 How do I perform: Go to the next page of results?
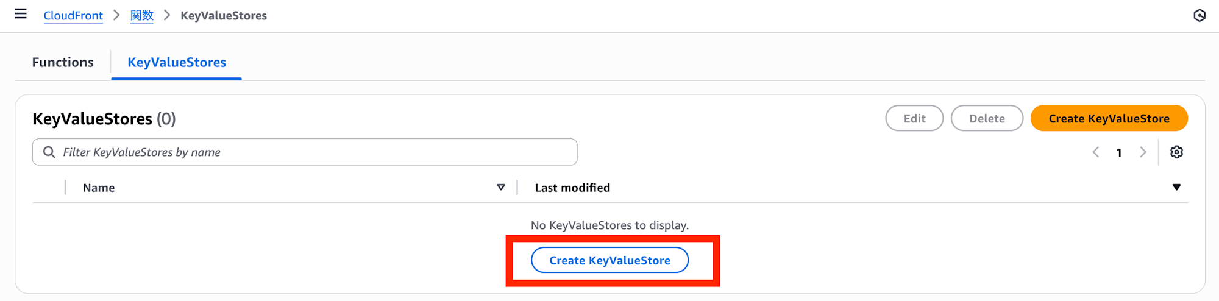pyautogui.click(x=1143, y=152)
